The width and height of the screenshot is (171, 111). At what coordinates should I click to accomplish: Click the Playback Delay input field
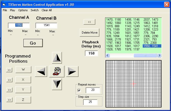tap(91, 53)
